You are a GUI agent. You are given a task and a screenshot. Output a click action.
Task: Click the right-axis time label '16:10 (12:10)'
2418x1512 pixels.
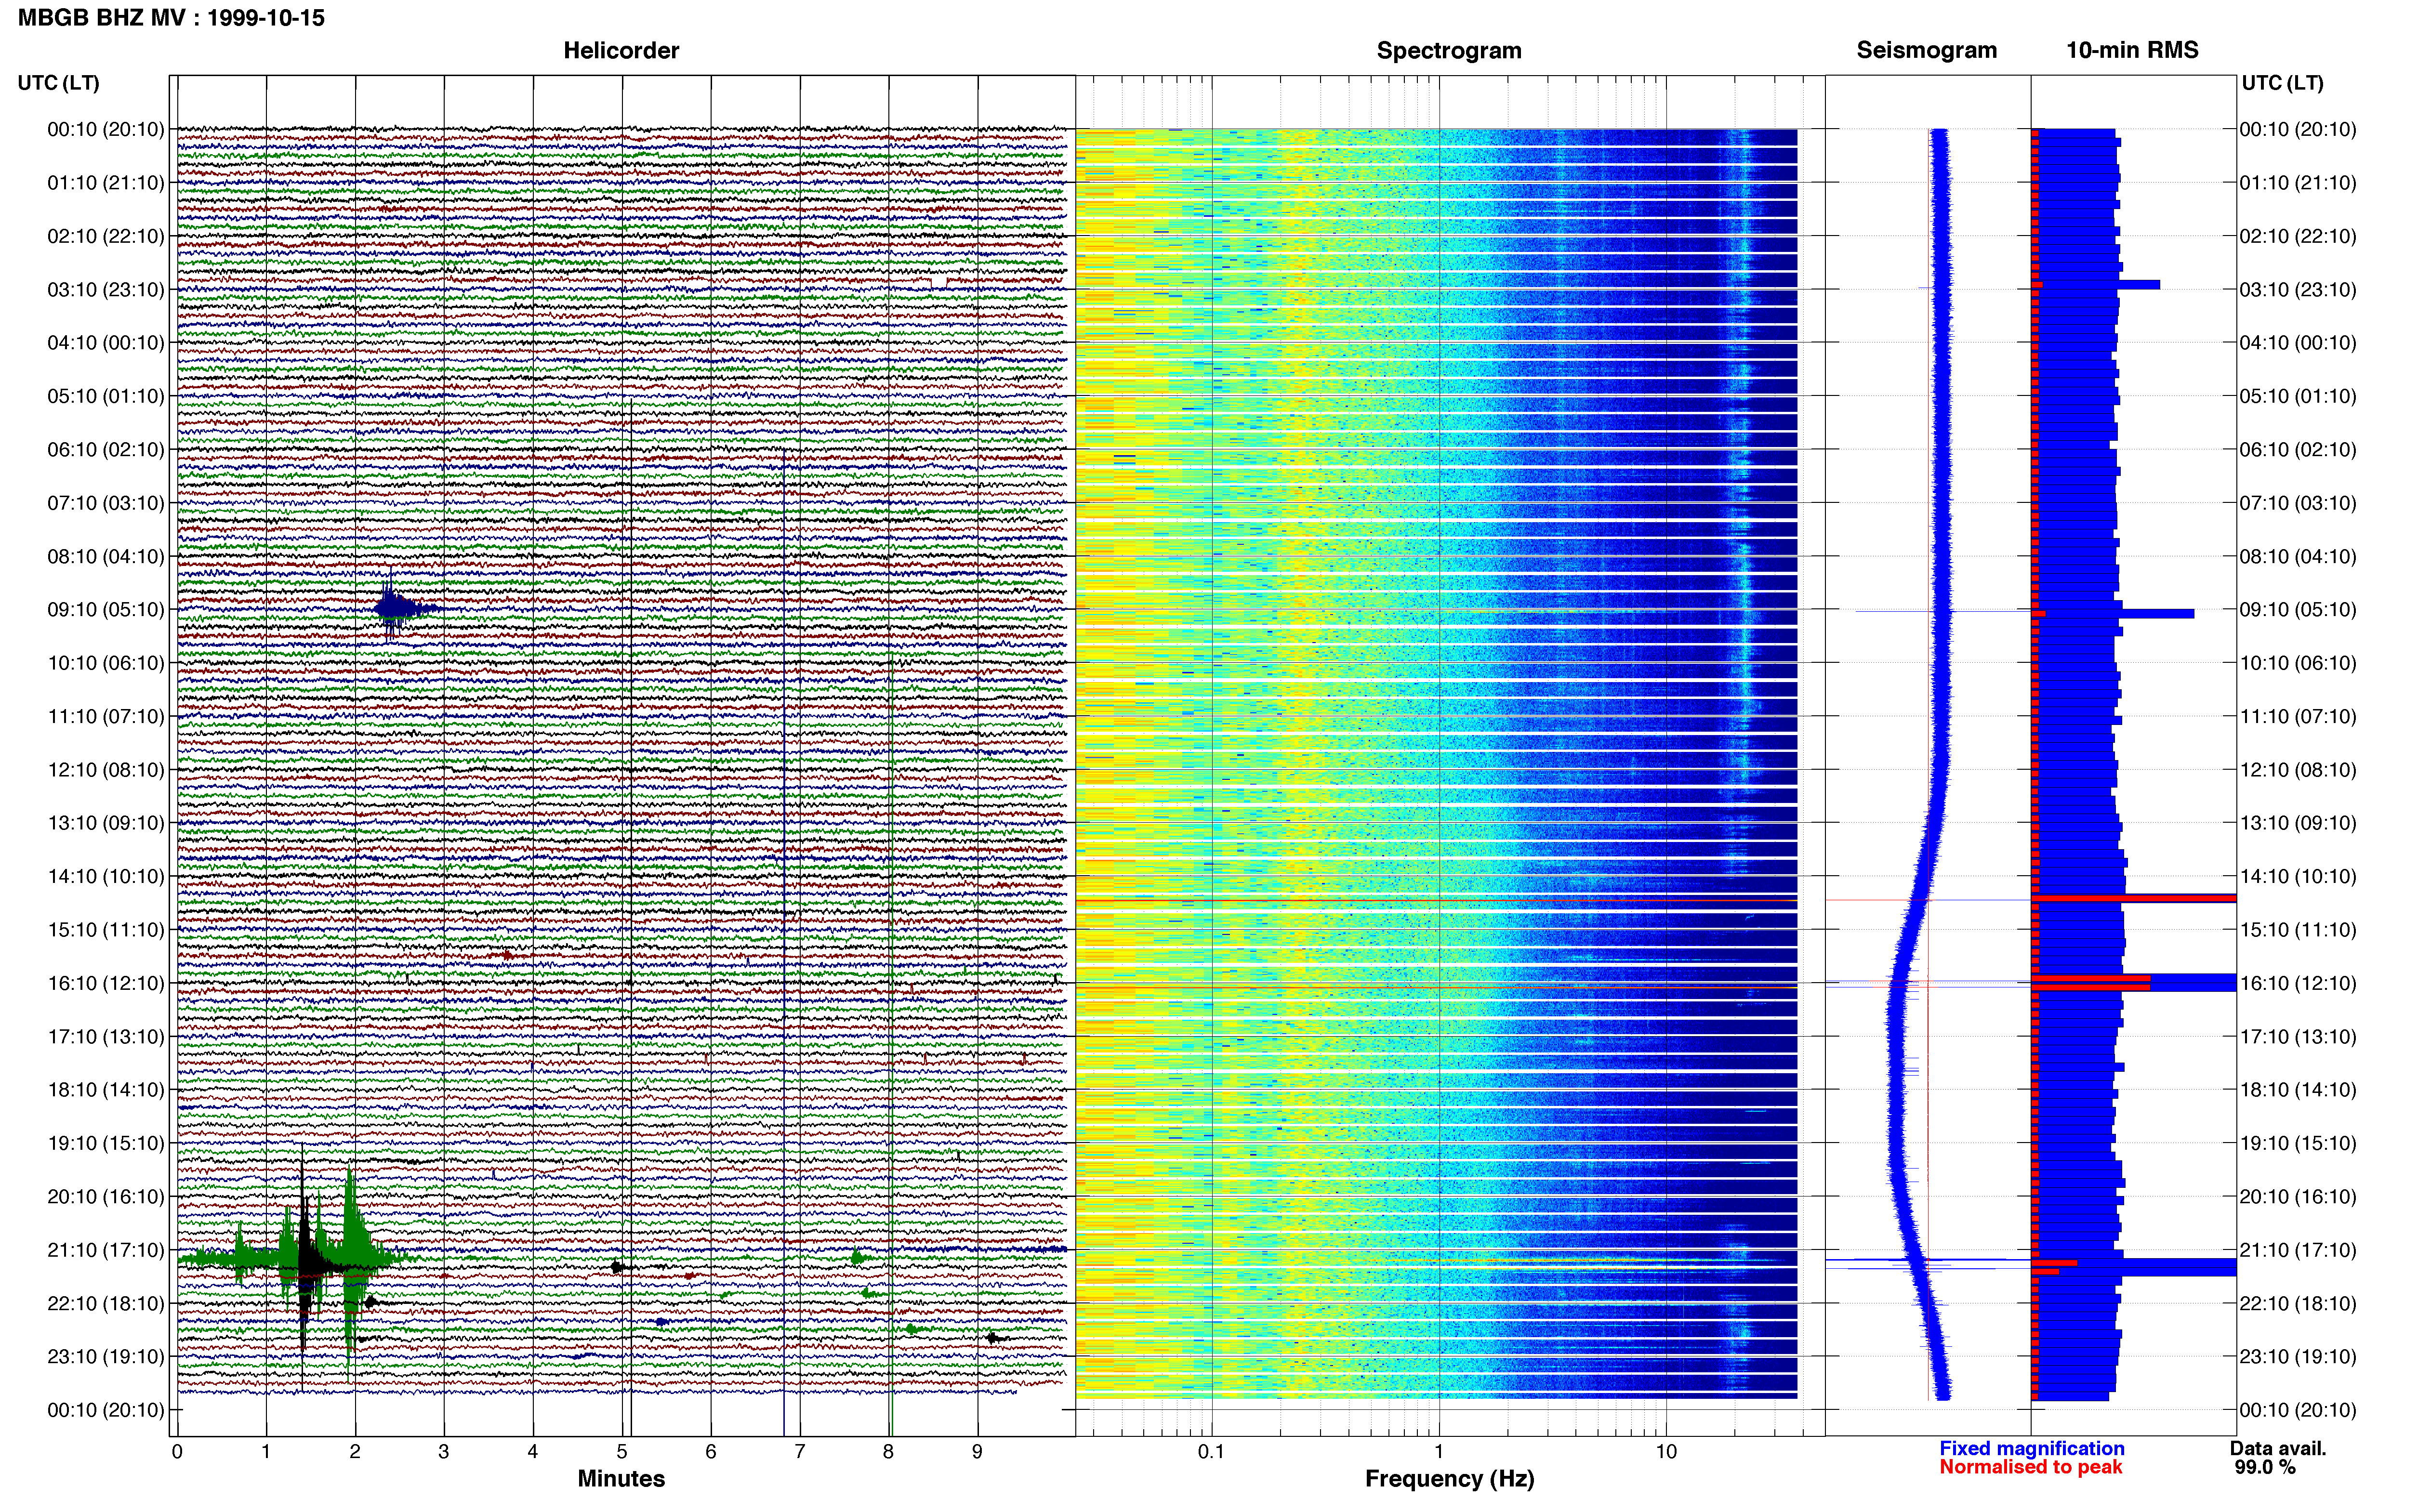[2298, 983]
